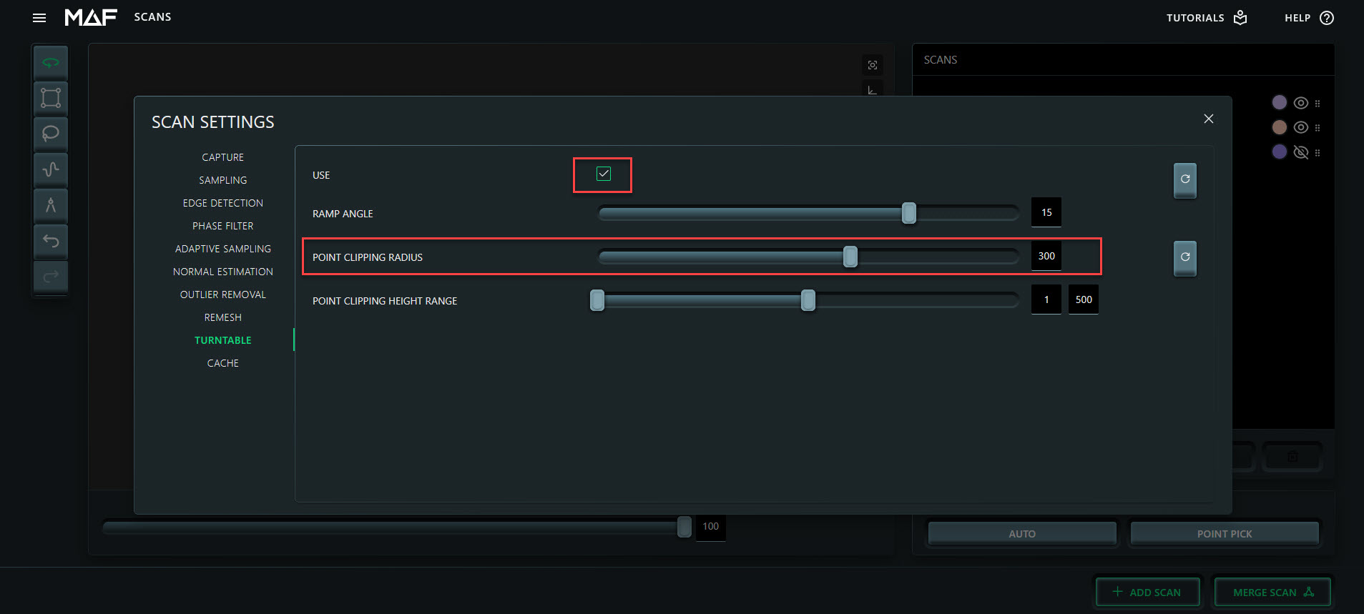Pick the compass measure tool
This screenshot has height=614, width=1364.
click(x=50, y=205)
